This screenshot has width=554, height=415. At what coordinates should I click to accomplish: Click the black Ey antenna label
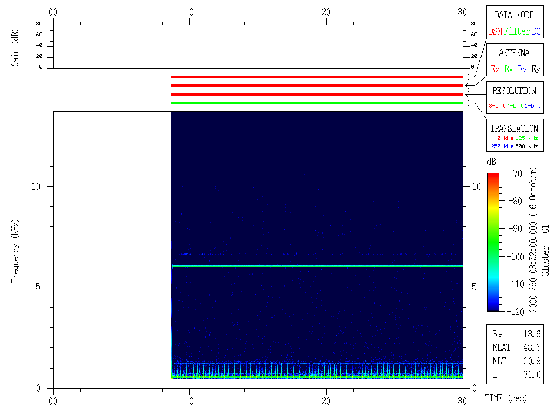tap(536, 69)
